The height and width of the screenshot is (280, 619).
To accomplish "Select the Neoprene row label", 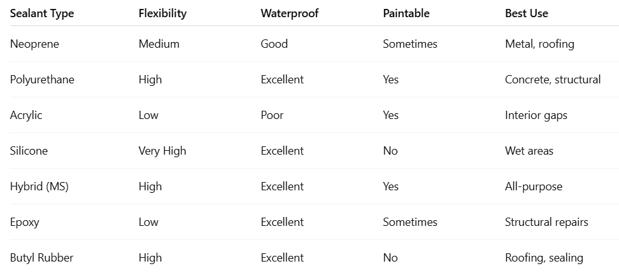I will [34, 44].
